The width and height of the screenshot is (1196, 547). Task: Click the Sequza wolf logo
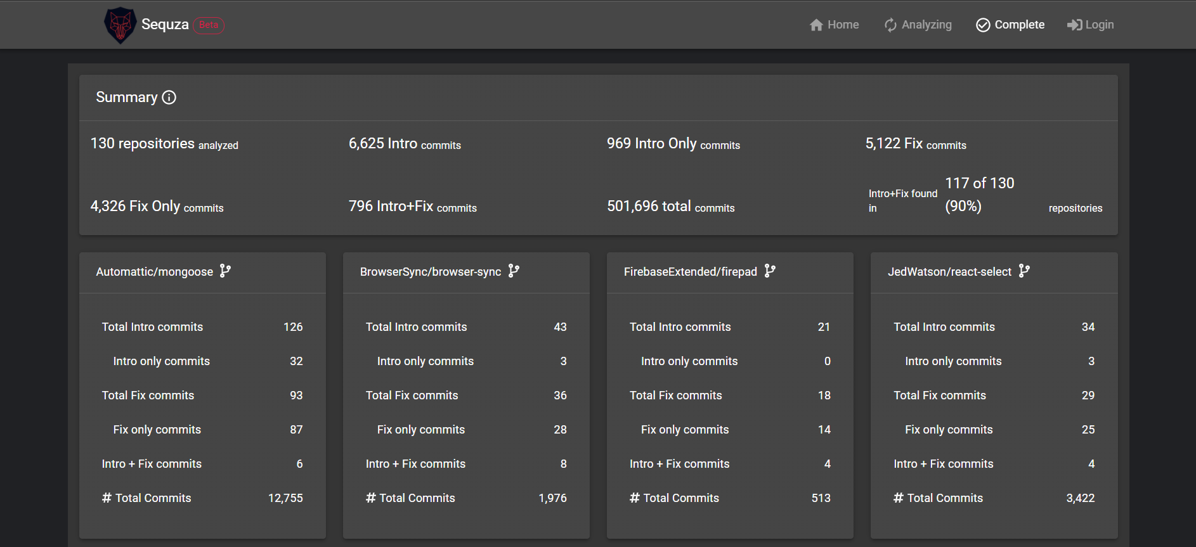(120, 25)
